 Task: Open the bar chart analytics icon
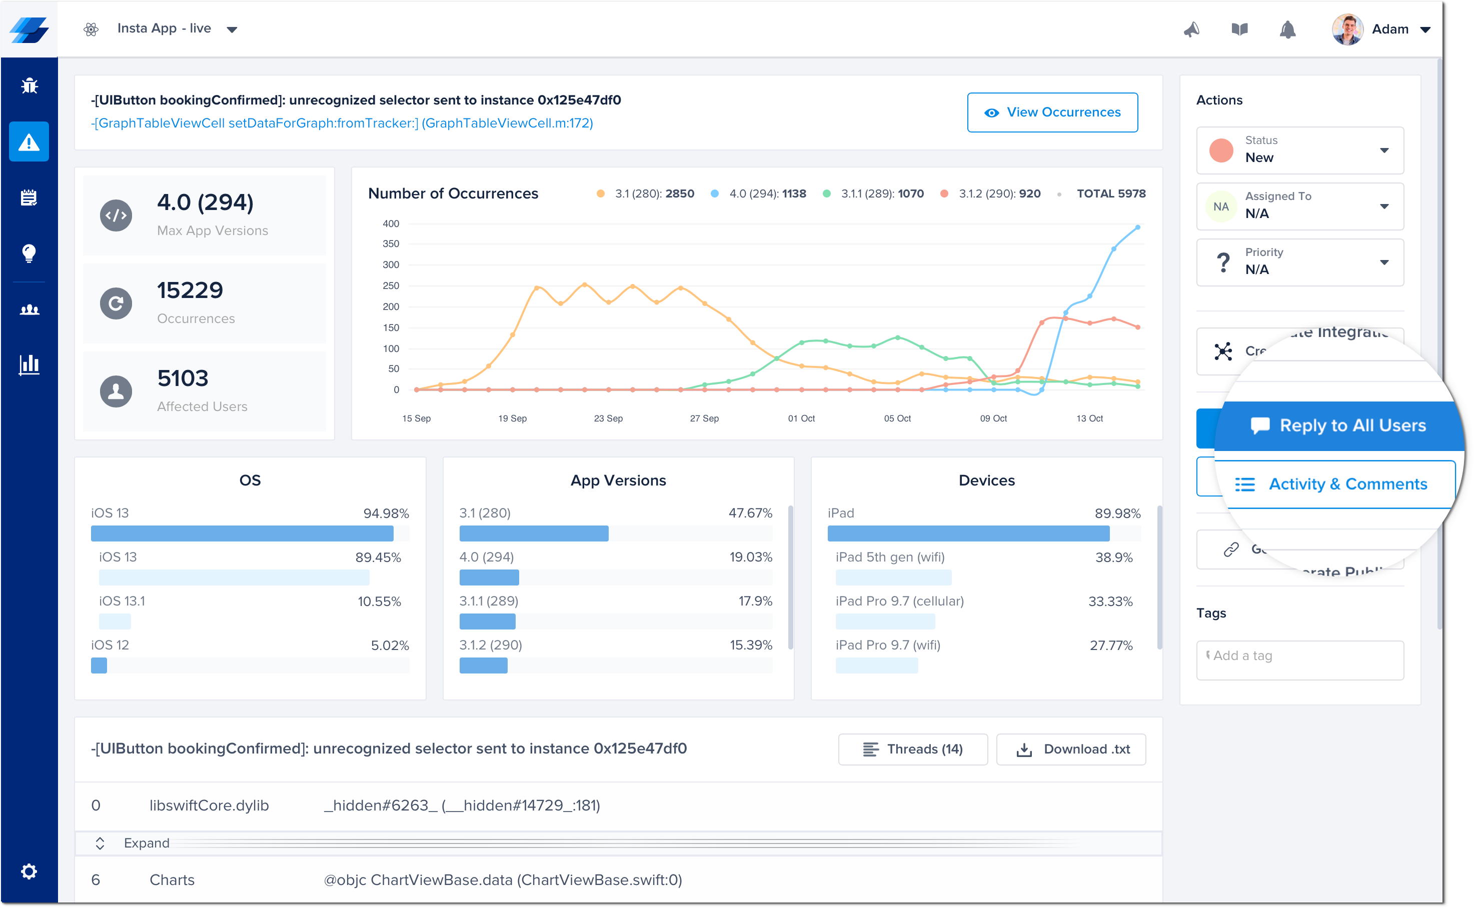[x=29, y=364]
